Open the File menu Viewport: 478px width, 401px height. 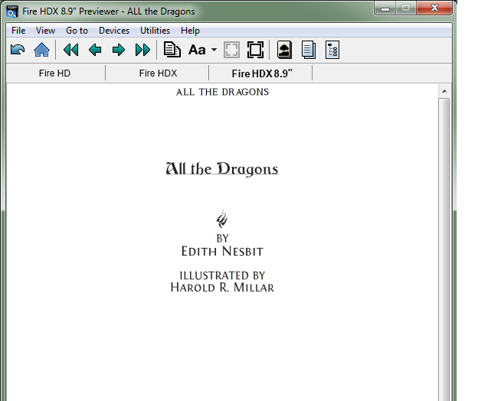click(18, 31)
